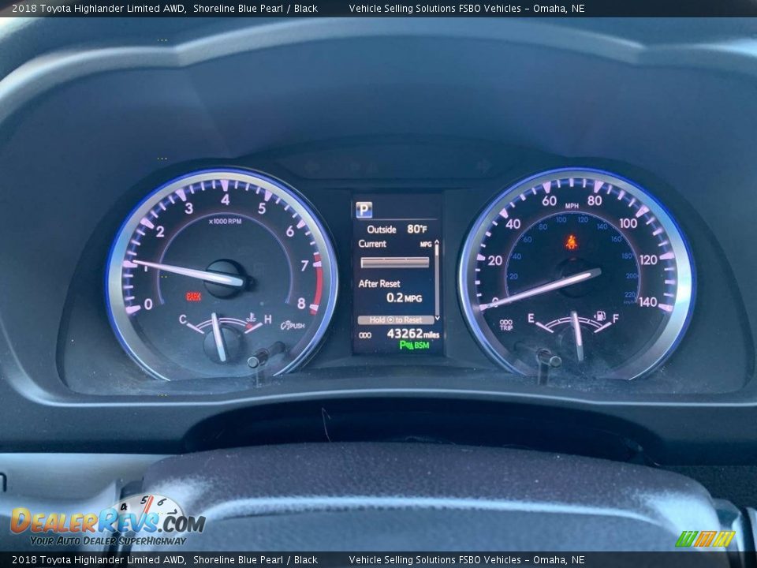This screenshot has width=757, height=568.
Task: Click the x1000 RPM label
Action: [x=225, y=221]
